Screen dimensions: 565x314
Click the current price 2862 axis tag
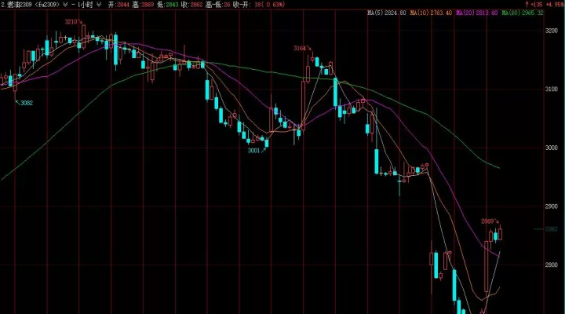tap(552, 229)
